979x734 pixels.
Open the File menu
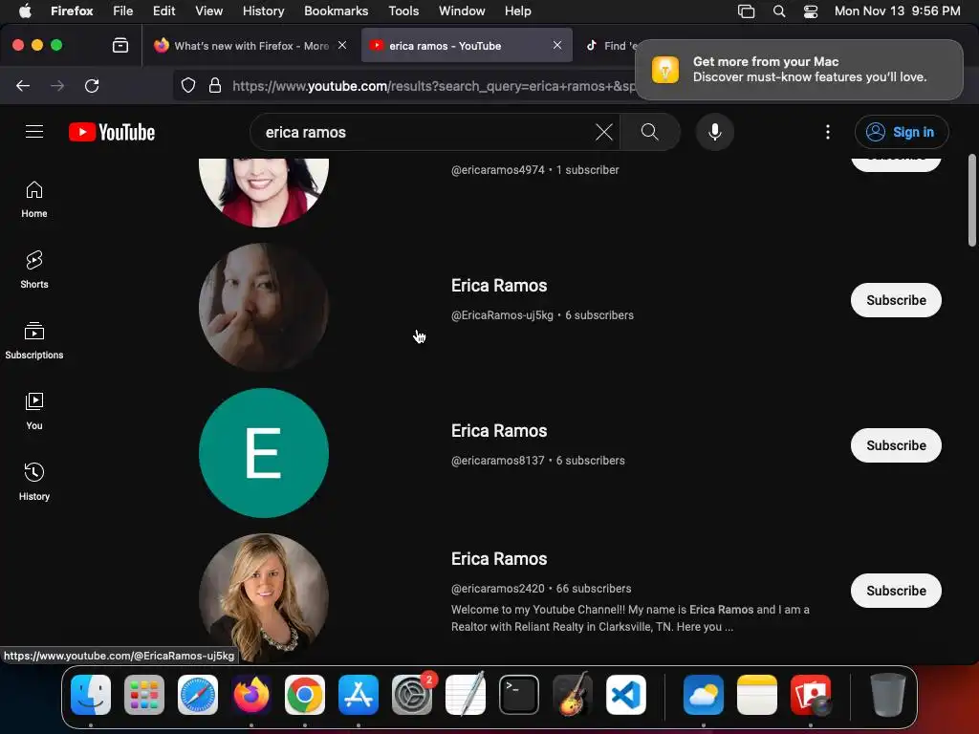[x=122, y=11]
